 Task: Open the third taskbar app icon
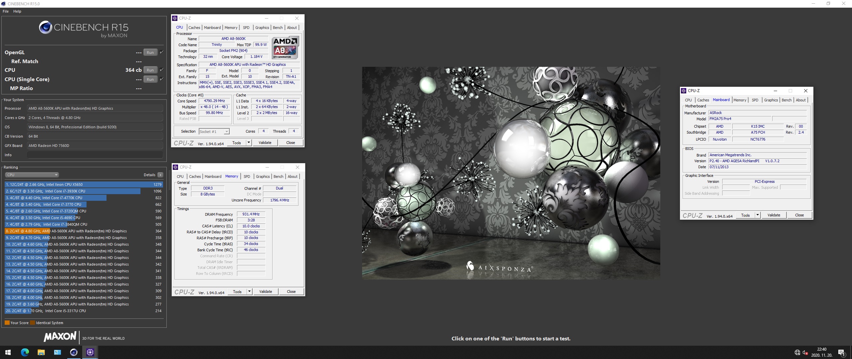[57, 352]
